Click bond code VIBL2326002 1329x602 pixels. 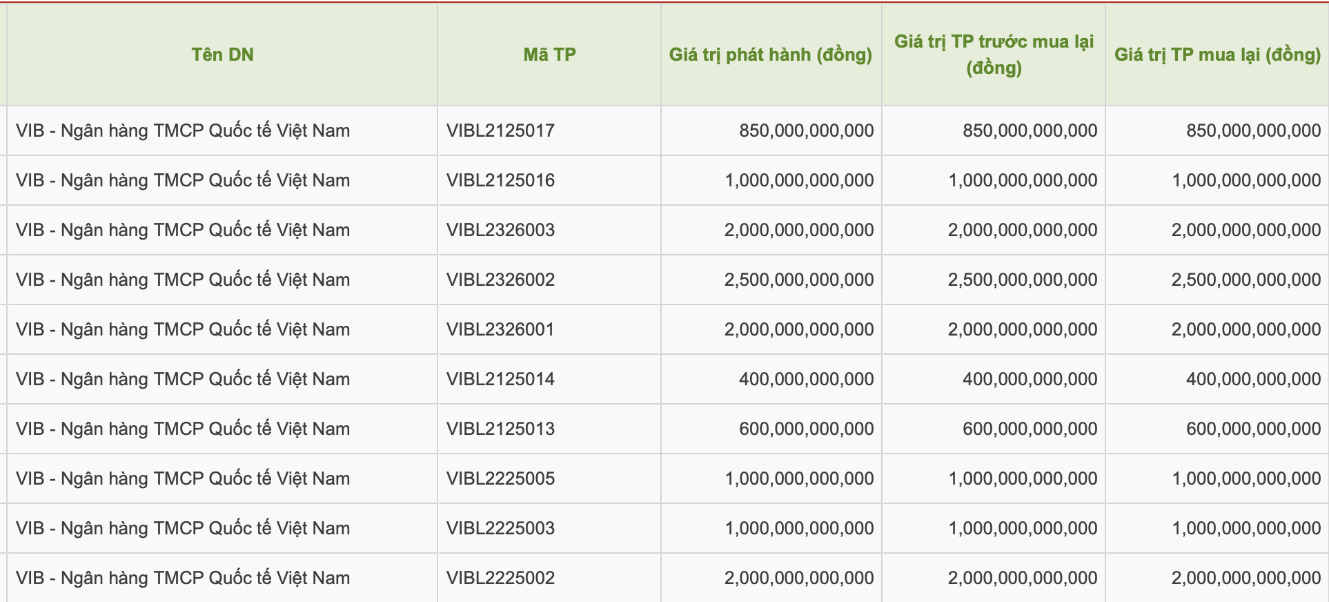point(500,280)
